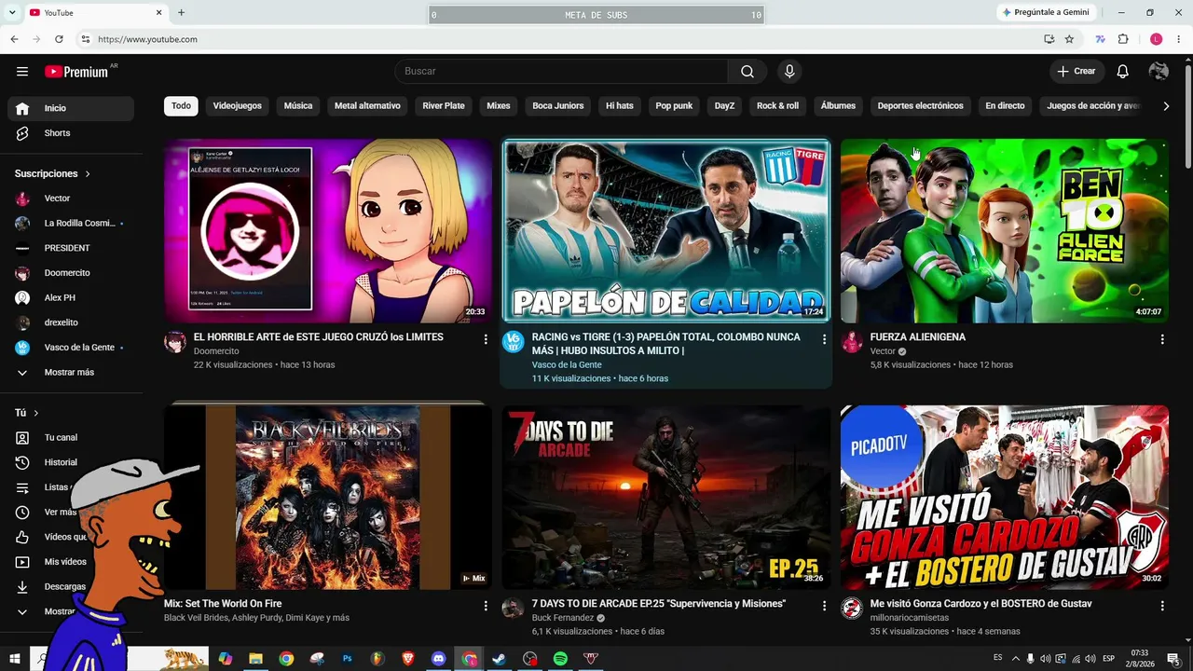Open File Explorer from the taskbar

[x=255, y=659]
